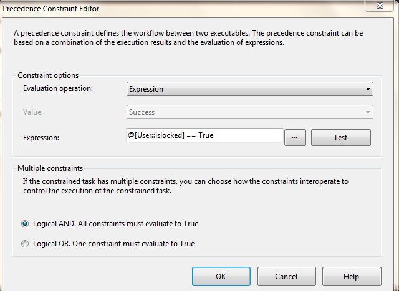Select the Logical OR radio button
399x291 pixels.
(26, 244)
